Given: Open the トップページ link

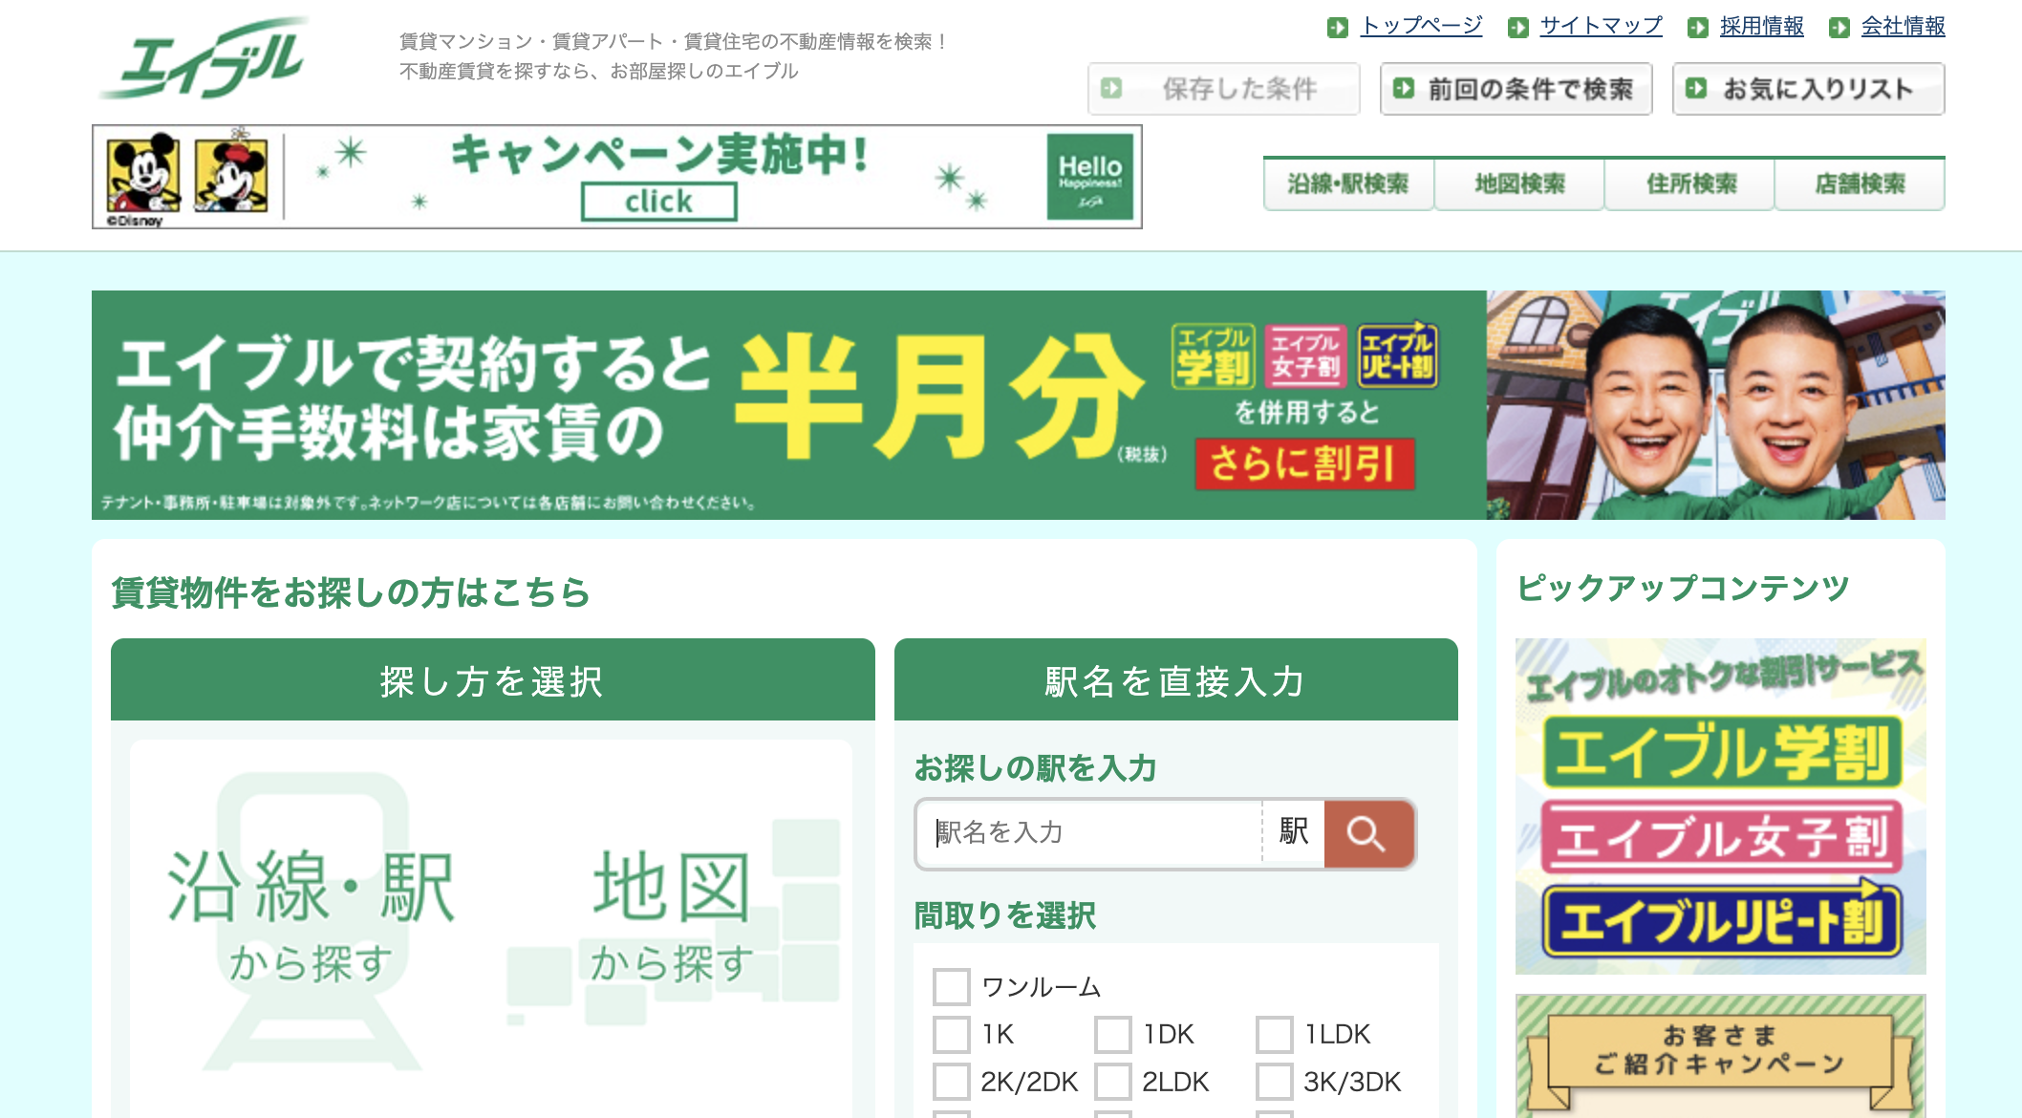Looking at the screenshot, I should pos(1421,26).
